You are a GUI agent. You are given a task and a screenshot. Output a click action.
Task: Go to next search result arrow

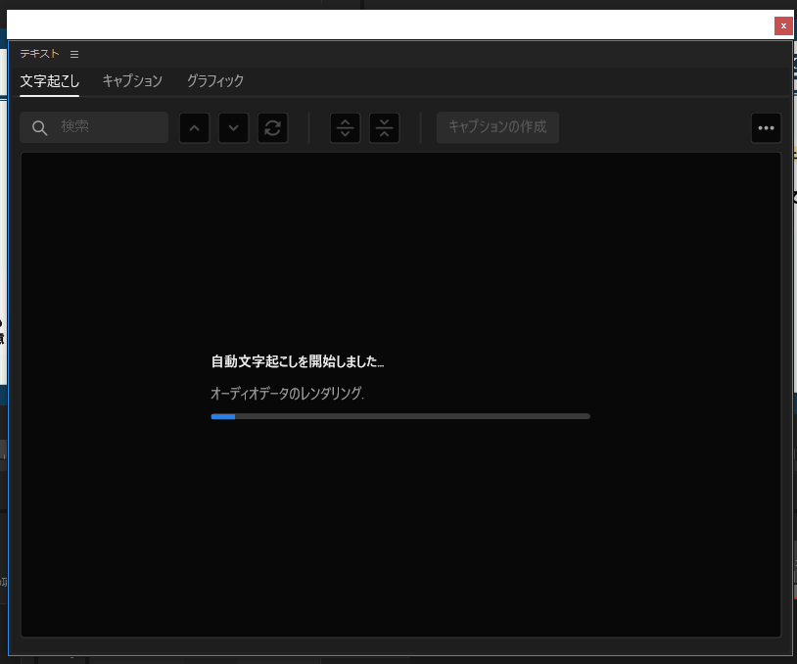coord(233,128)
